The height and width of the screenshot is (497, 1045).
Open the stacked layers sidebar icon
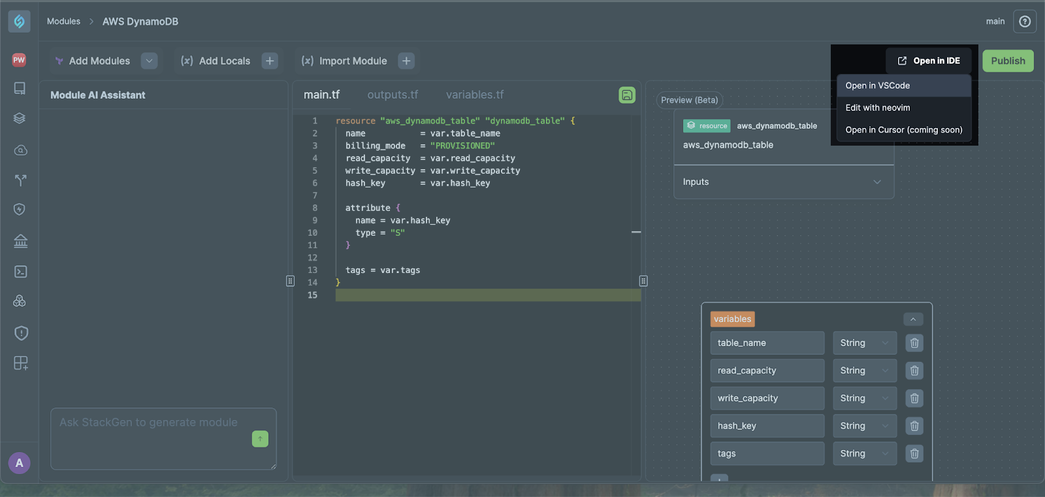[20, 118]
